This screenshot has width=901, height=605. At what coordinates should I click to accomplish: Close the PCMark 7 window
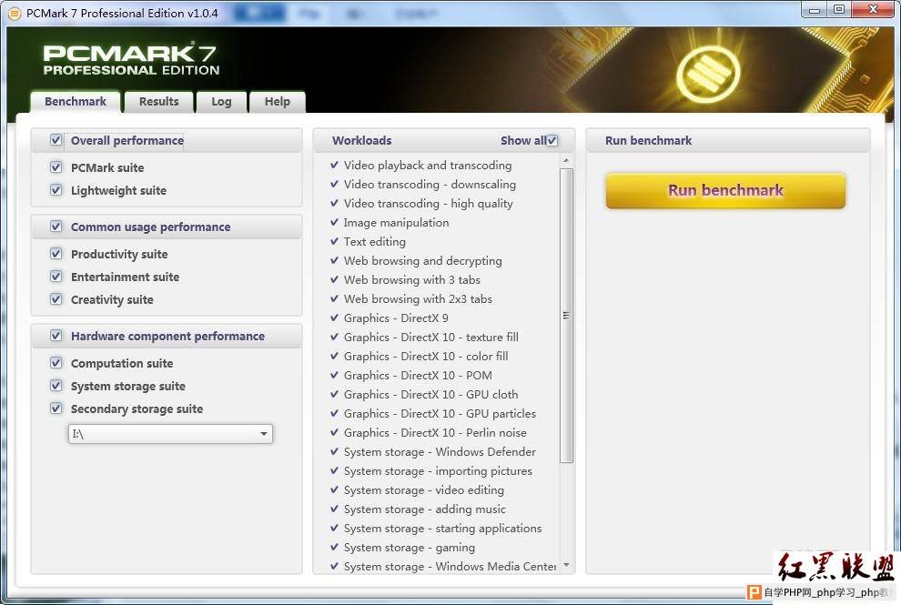[x=872, y=10]
